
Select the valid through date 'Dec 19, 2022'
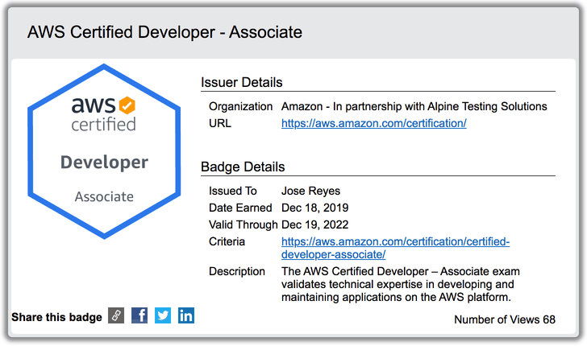click(314, 224)
